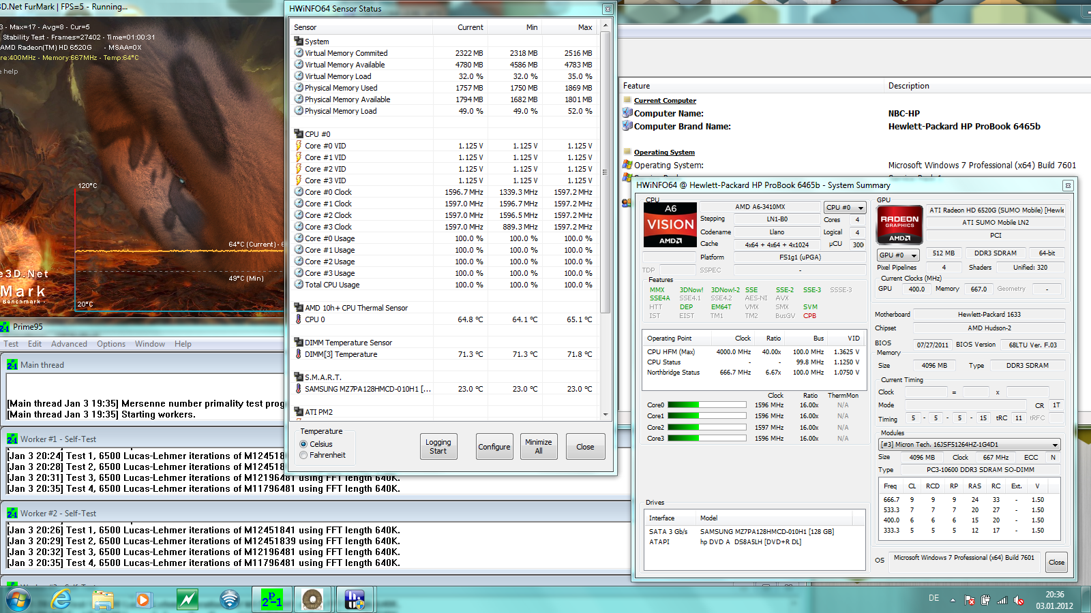
Task: Click the AMD A6-3410MX CPU name field
Action: (x=760, y=206)
